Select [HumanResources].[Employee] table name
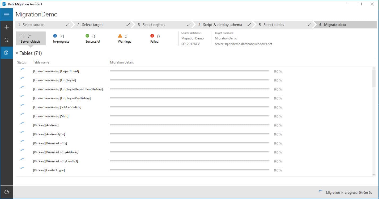Screen dimensions: 379x199 tap(54, 80)
